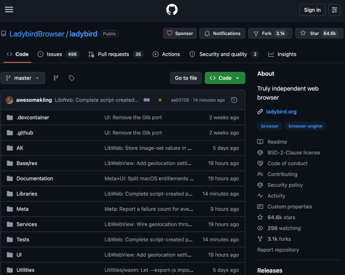Click the Security policy scale icon
345x275 pixels.
click(260, 185)
